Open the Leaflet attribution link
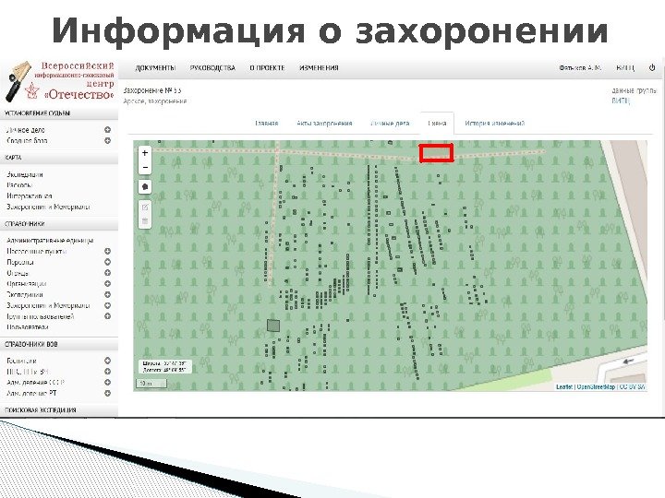 tap(564, 387)
